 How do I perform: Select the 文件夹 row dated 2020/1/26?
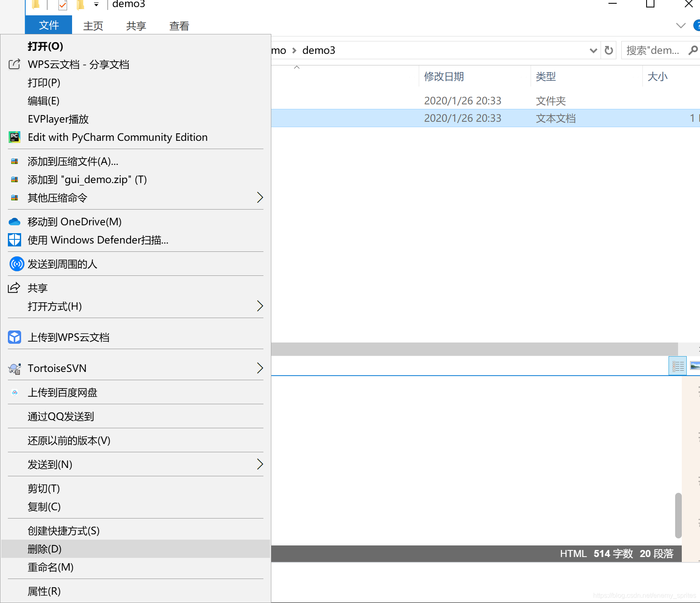[485, 101]
